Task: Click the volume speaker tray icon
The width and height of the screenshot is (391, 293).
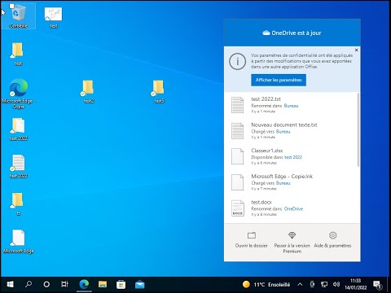Action: 336,284
